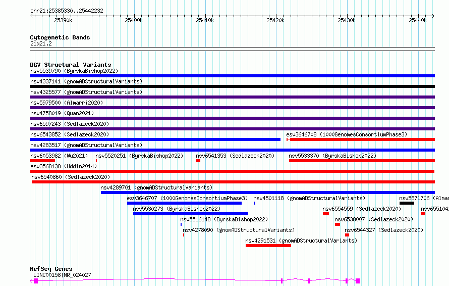Select the LINC00158|NR_024027 gene label
Screen dimensions: 449x286
[x=62, y=275]
